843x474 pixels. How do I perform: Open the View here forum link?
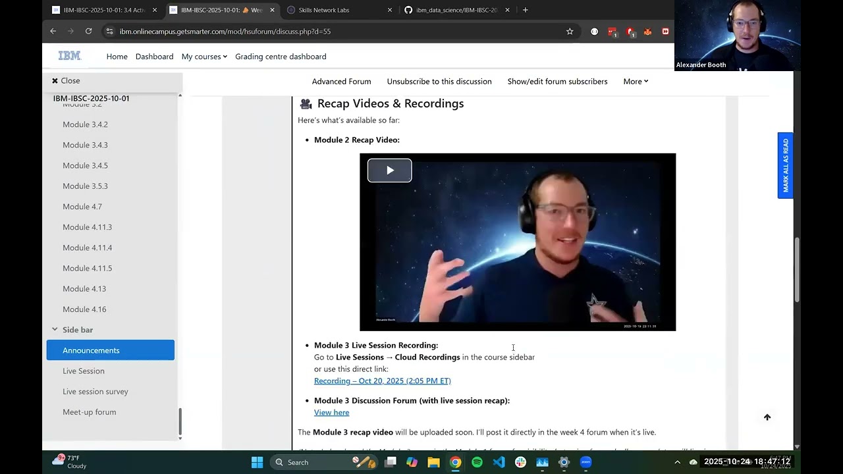(x=331, y=412)
